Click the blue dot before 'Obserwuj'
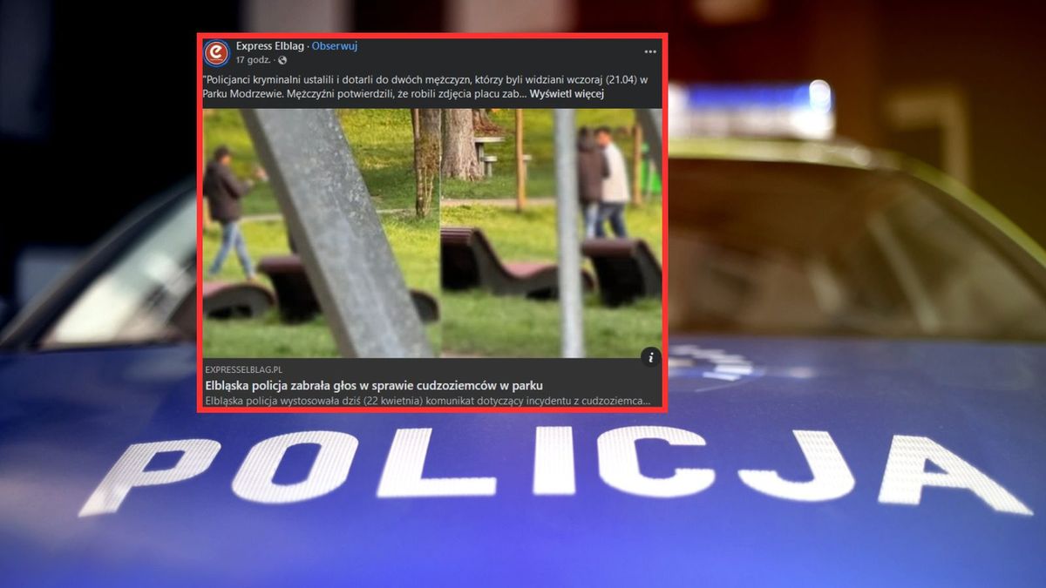Image resolution: width=1046 pixels, height=588 pixels. tap(309, 46)
